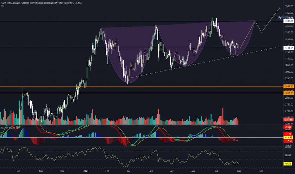Viewport: 295px width, 174px height.
Task: Click the tallest red volume bar in July
Action: click(223, 116)
